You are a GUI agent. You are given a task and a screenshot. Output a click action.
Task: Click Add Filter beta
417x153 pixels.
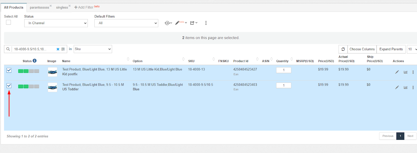87,7
